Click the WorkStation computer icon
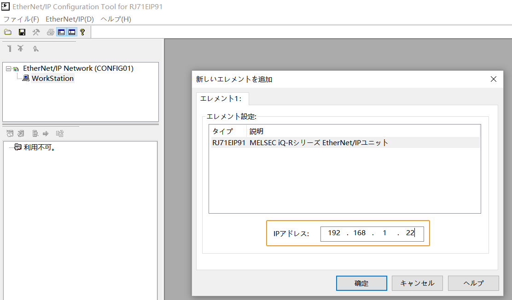This screenshot has width=512, height=300. pos(26,78)
